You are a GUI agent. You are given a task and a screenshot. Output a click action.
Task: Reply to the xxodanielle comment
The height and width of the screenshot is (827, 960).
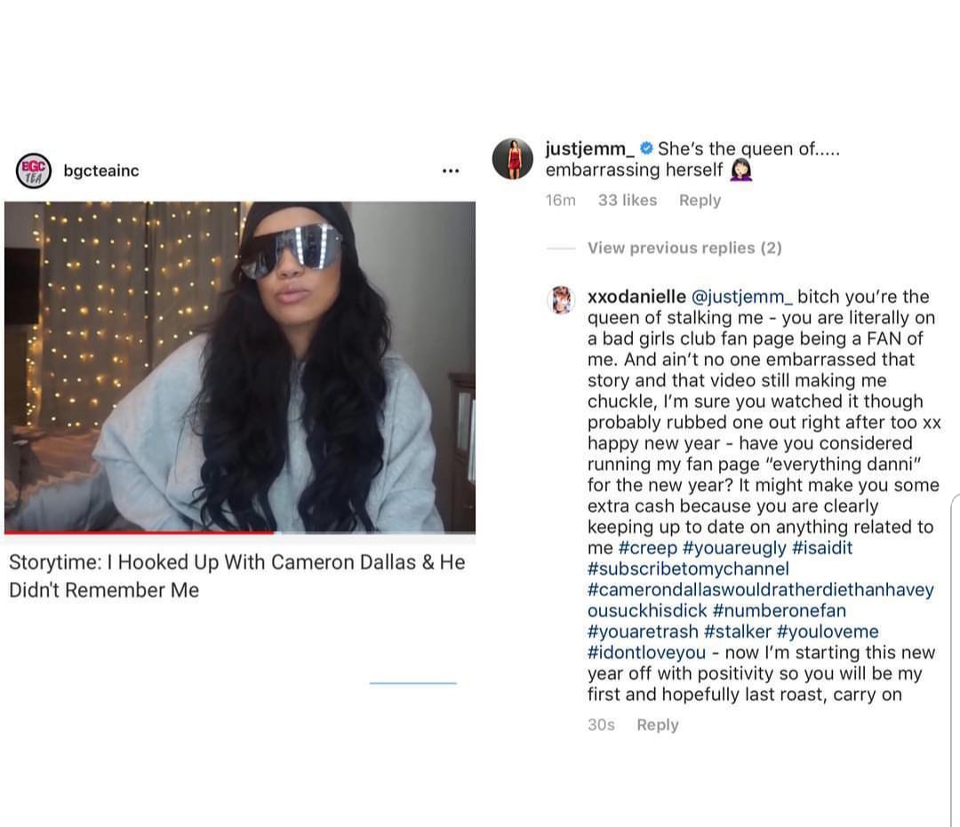click(658, 724)
